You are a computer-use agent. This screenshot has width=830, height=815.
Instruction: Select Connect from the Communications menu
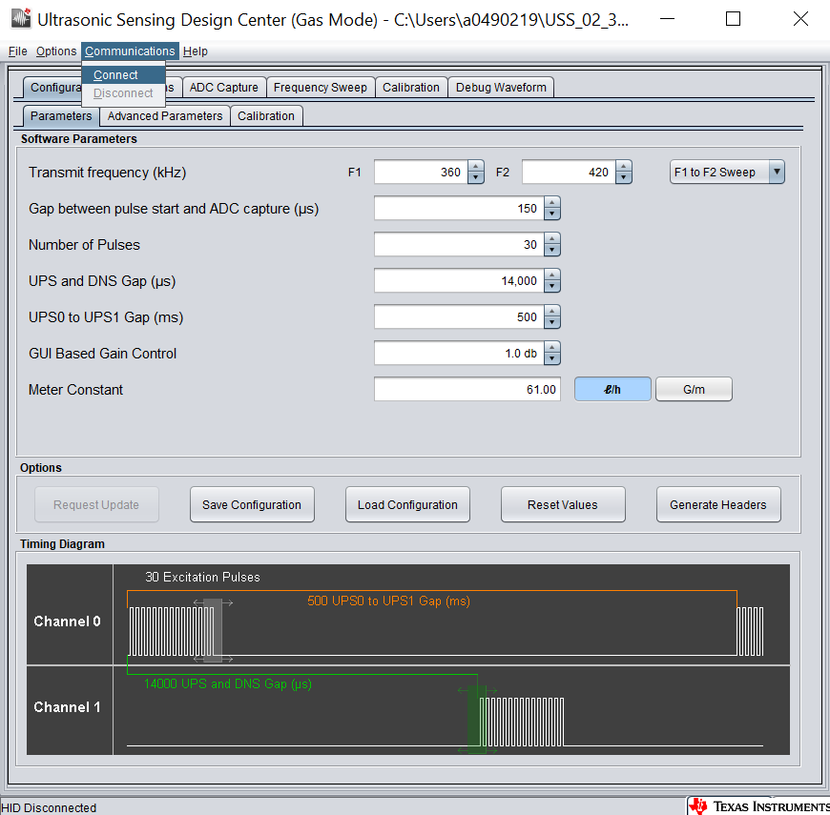pos(114,74)
